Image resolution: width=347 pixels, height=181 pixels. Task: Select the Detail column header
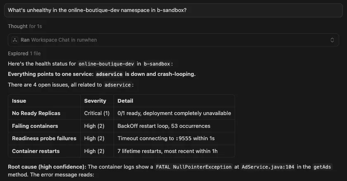pyautogui.click(x=125, y=101)
